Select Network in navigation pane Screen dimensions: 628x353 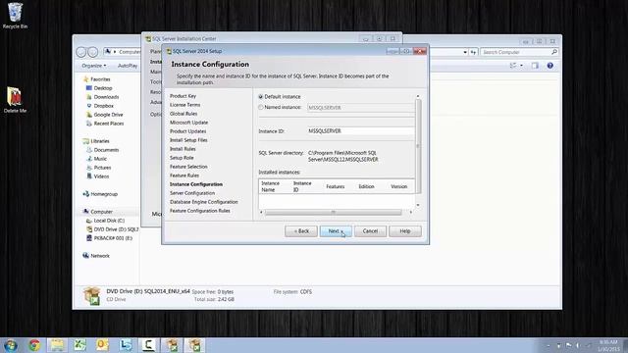(x=100, y=256)
